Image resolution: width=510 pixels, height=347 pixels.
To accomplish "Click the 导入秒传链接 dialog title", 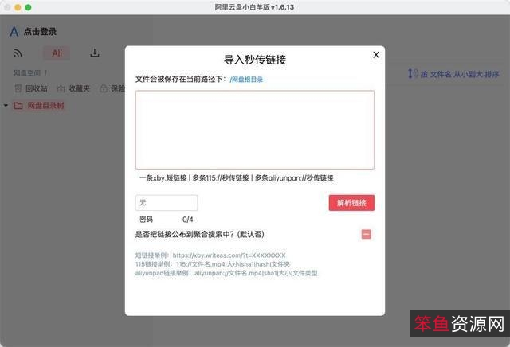I will click(x=255, y=60).
